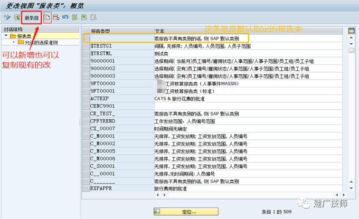Image resolution: width=359 pixels, height=219 pixels.
Task: Toggle row selector for 90000002 row
Action: pyautogui.click(x=86, y=69)
